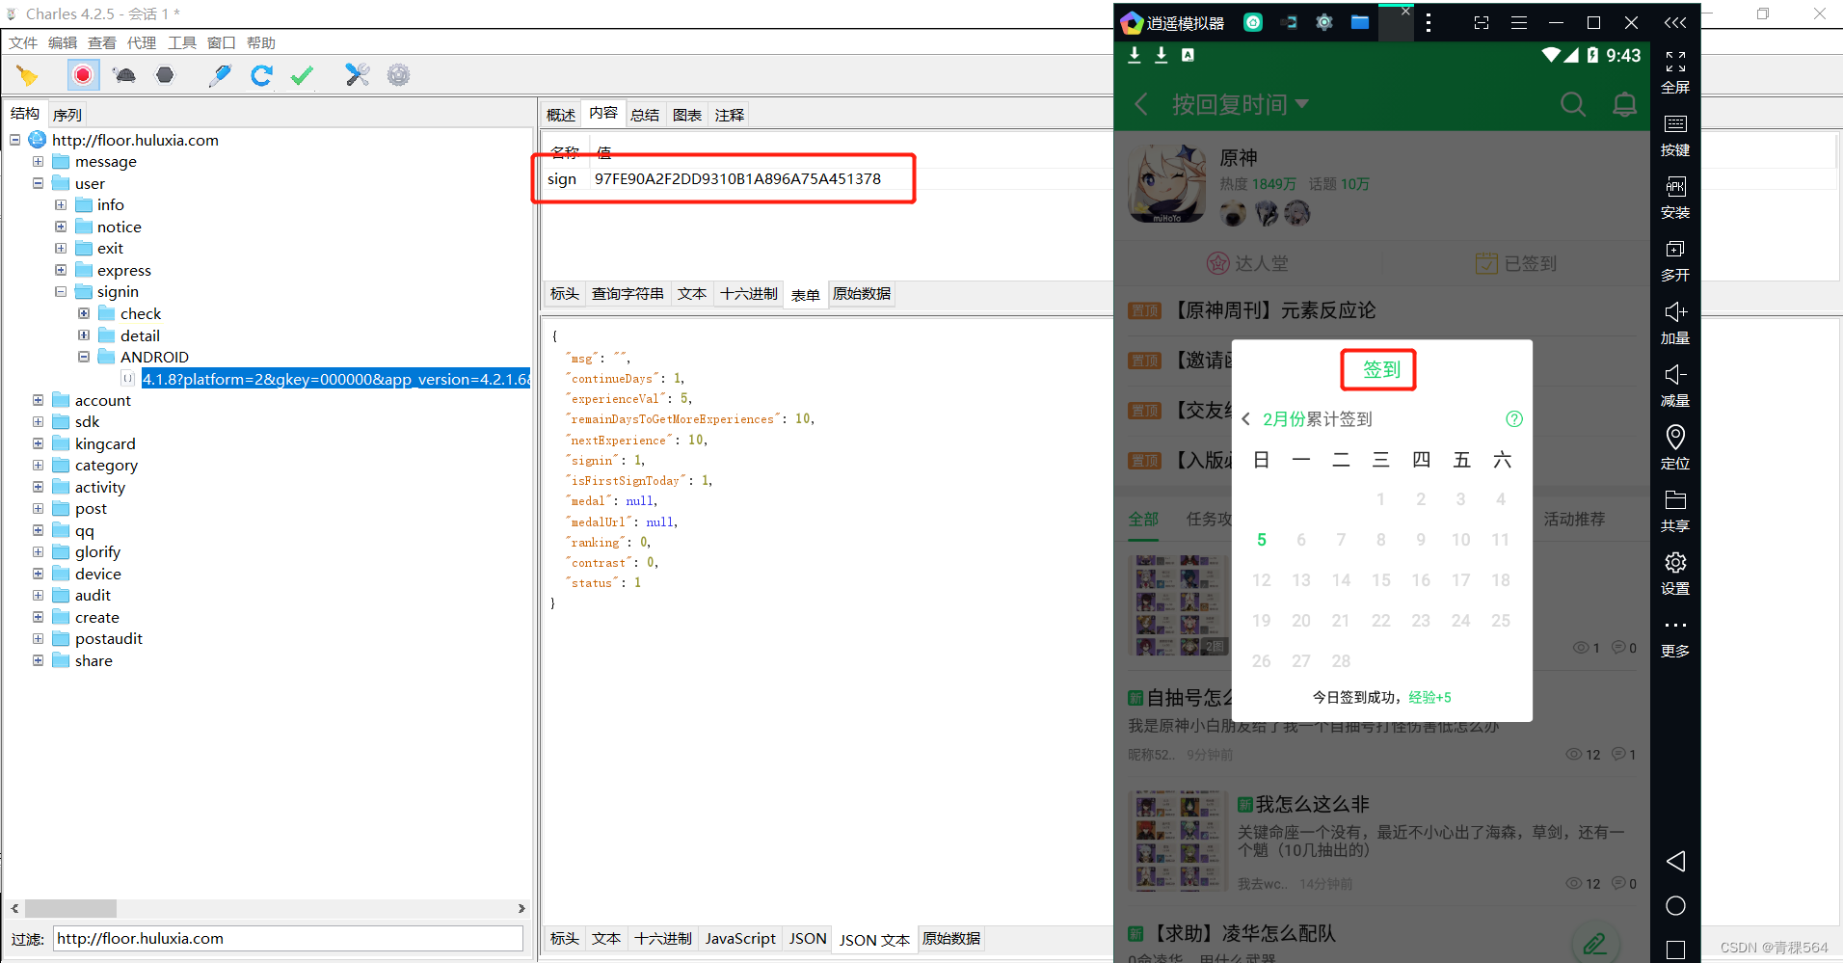1843x963 pixels.
Task: Select JSON 文本 view at response bottom
Action: [872, 938]
